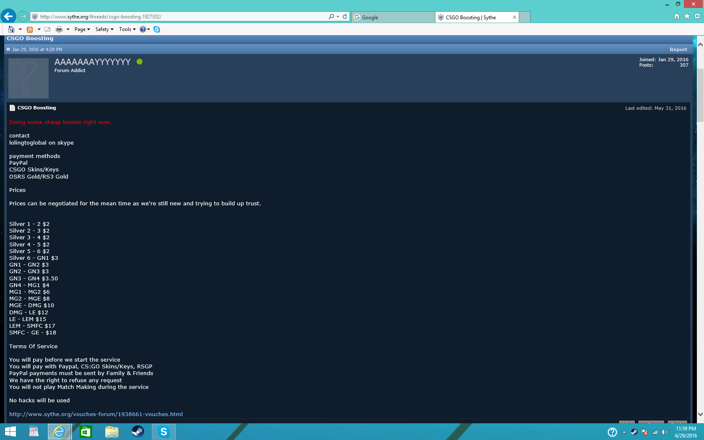Click the Steam icon in the system tray
This screenshot has height=440, width=704.
click(634, 432)
